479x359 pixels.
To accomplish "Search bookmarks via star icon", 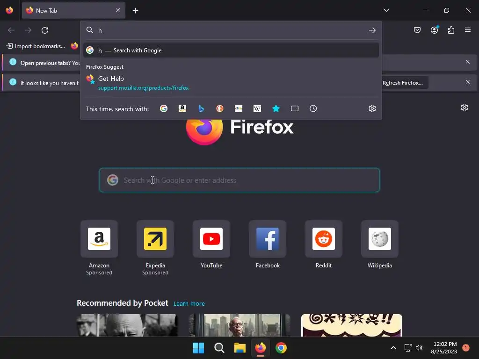I will pyautogui.click(x=276, y=108).
